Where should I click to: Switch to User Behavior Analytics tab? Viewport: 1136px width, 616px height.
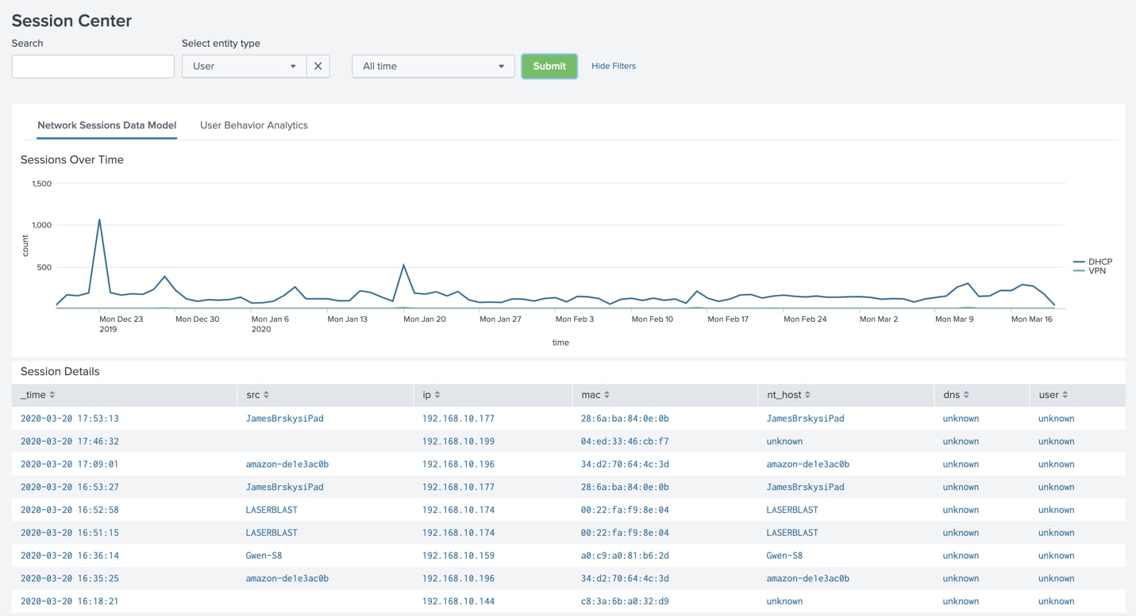[254, 125]
